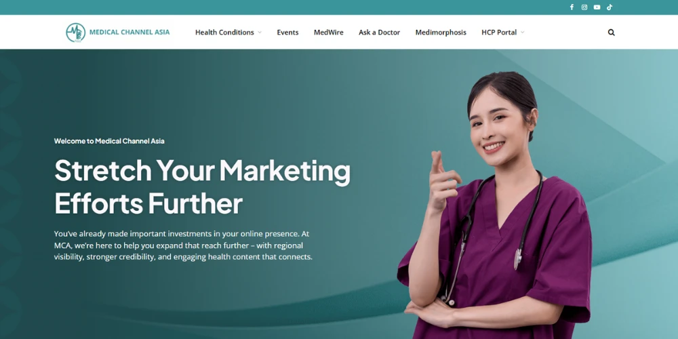Expand the Health Conditions dropdown arrow
The height and width of the screenshot is (339, 678).
(x=260, y=33)
